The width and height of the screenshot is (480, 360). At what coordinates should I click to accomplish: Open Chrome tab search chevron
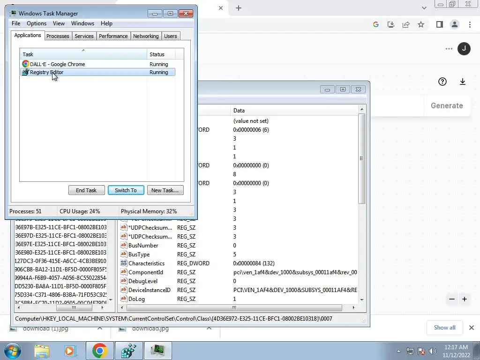click(x=424, y=8)
